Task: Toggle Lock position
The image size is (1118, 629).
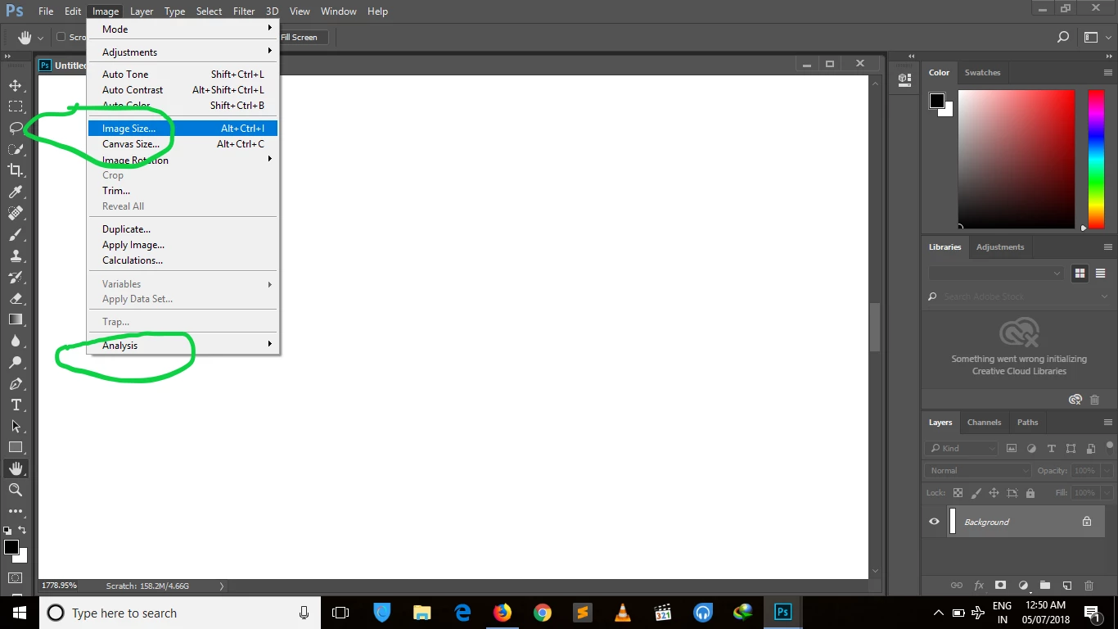Action: tap(994, 493)
